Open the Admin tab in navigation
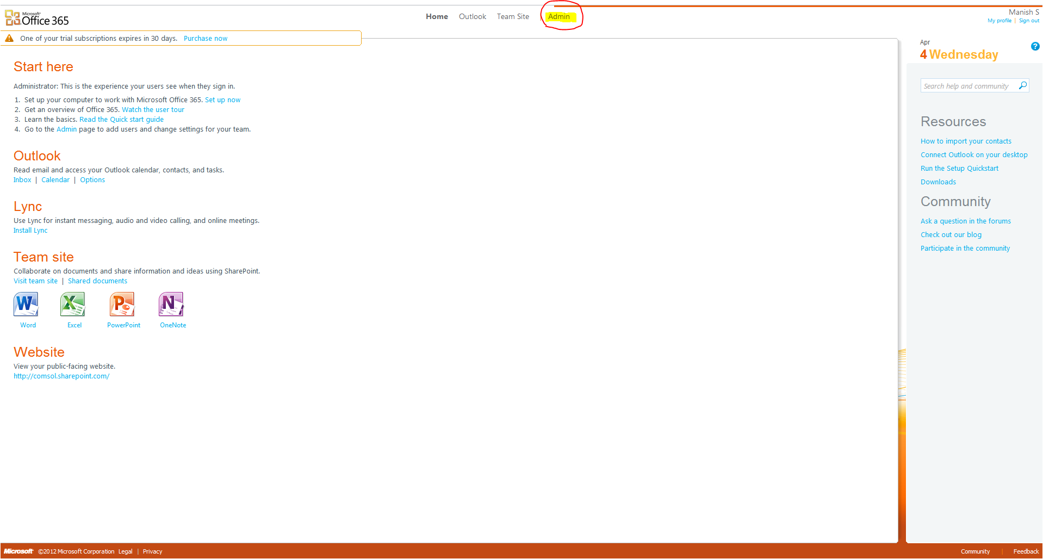Viewport: 1043px width, 559px height. click(559, 17)
